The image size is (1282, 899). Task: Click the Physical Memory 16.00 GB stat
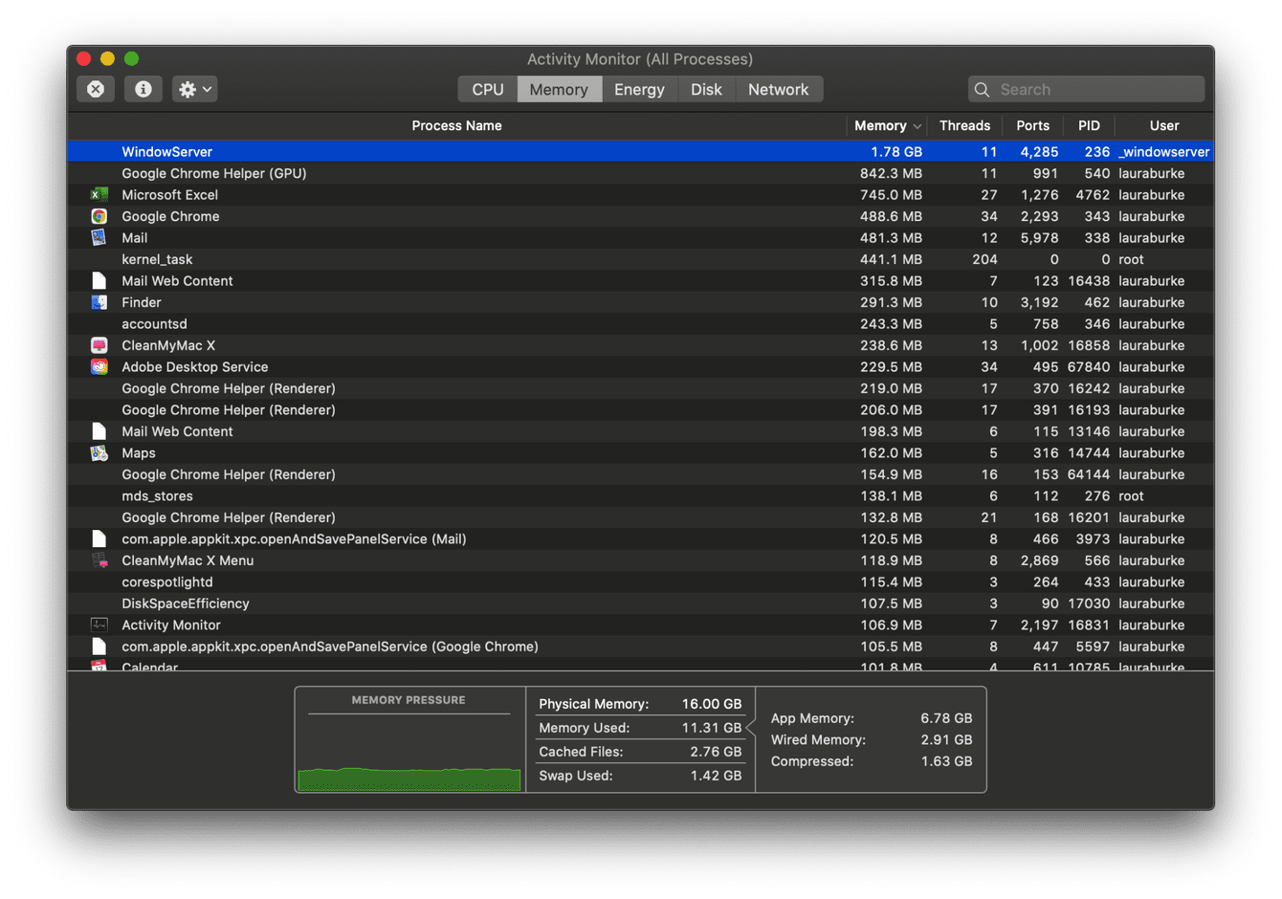click(x=640, y=704)
